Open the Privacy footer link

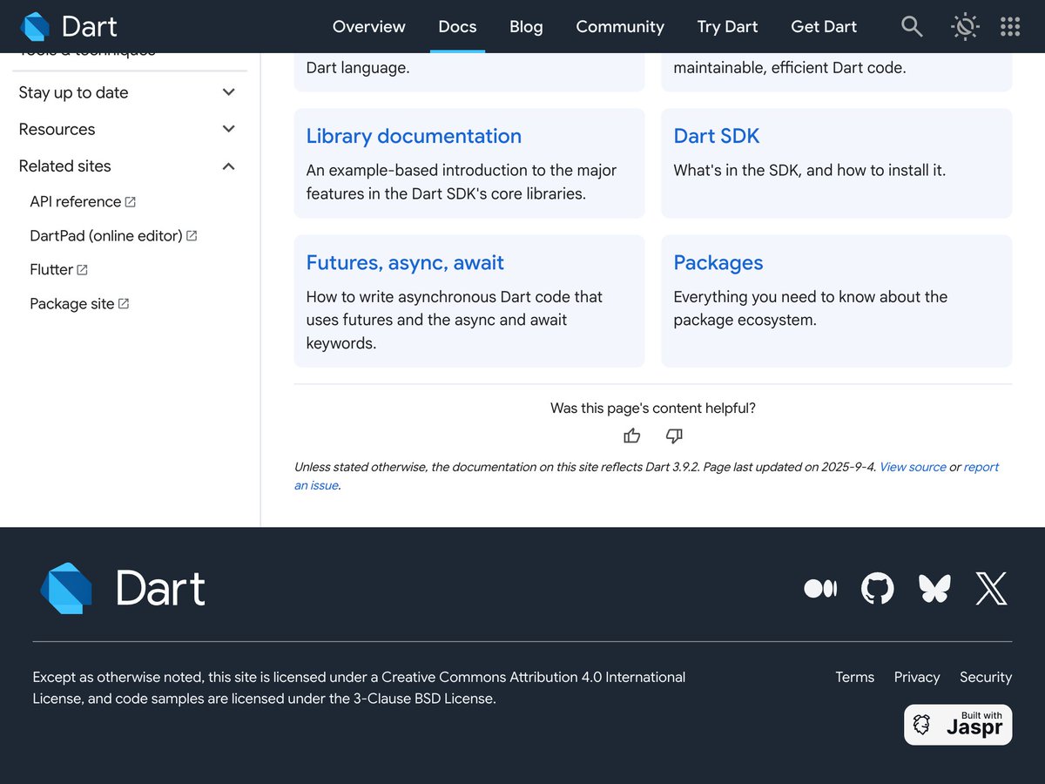[917, 677]
